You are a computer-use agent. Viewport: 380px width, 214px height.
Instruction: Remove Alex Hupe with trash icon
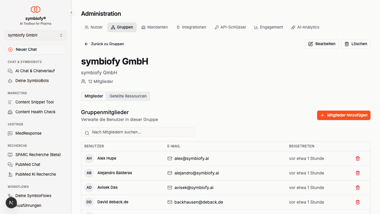[358, 158]
